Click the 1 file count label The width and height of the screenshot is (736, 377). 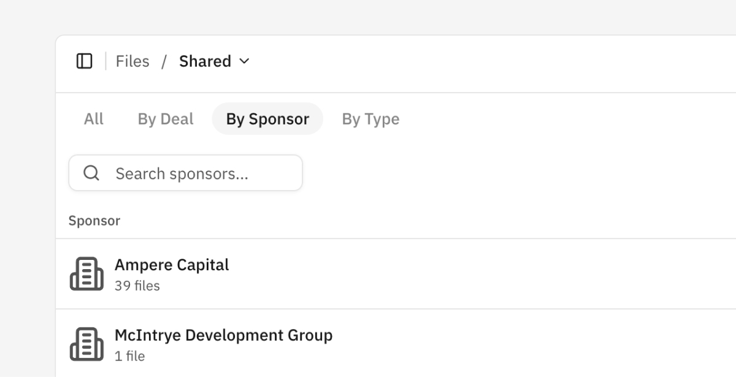point(129,356)
